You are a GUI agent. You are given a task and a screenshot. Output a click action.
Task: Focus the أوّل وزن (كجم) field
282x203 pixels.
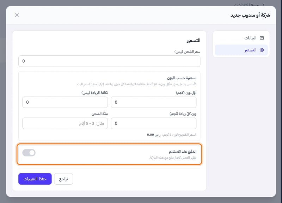(x=154, y=102)
